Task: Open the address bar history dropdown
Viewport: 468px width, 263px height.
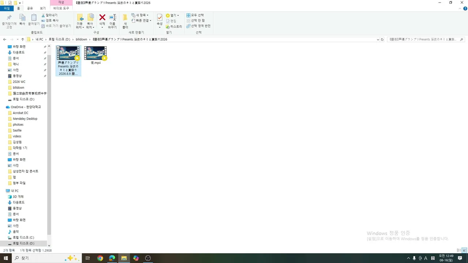Action: point(378,39)
